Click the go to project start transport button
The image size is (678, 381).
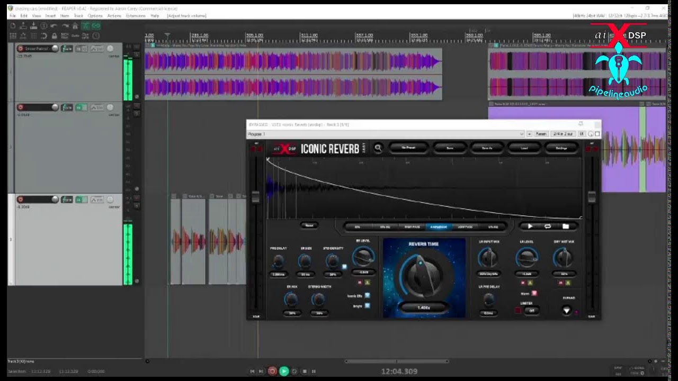pos(253,371)
